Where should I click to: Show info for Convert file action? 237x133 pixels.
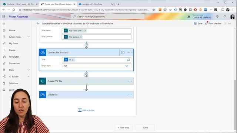[123, 52]
